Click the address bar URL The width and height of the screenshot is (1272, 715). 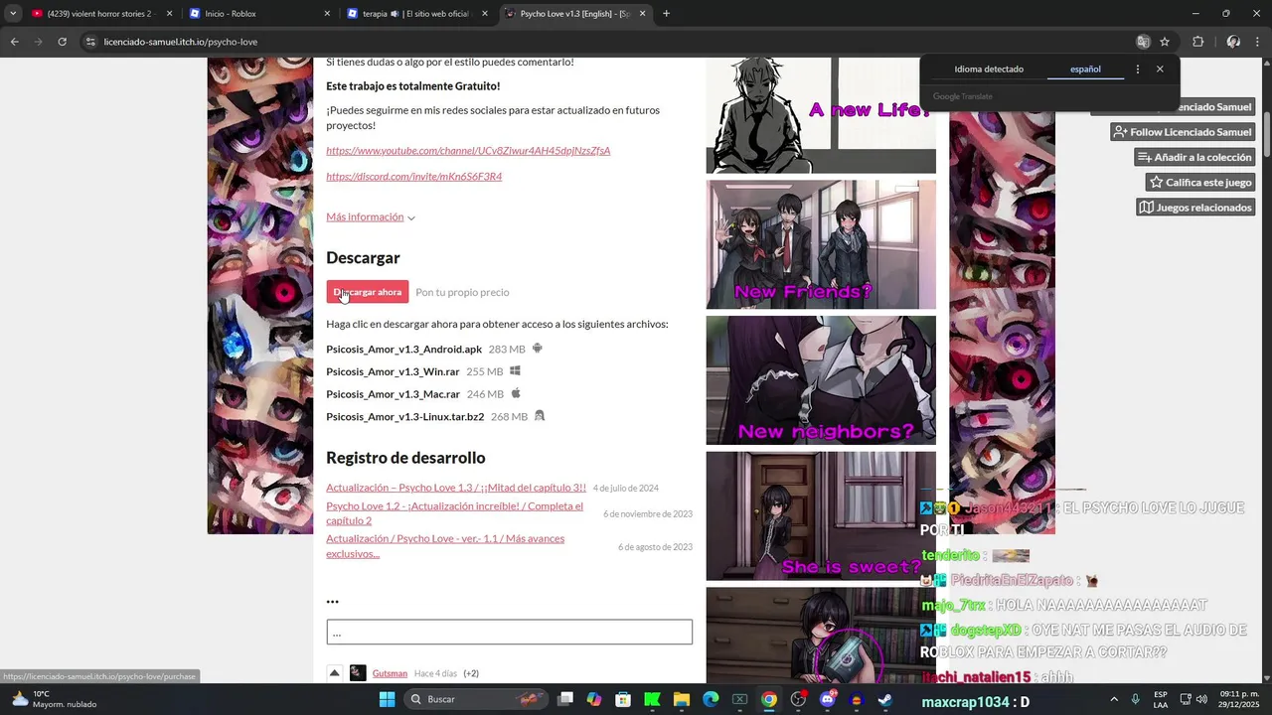[180, 42]
